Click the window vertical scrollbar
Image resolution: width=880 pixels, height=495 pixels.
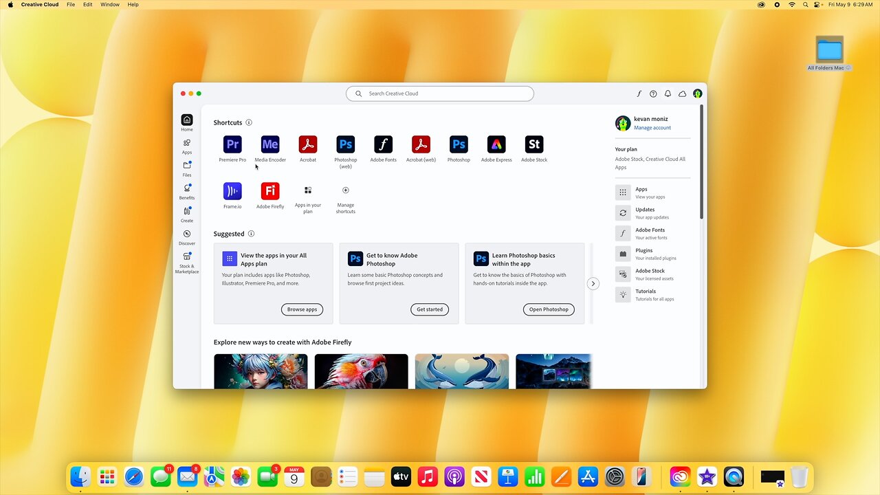[702, 162]
